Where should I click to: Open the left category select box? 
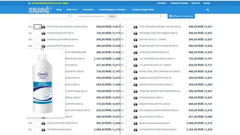pyautogui.click(x=51, y=16)
